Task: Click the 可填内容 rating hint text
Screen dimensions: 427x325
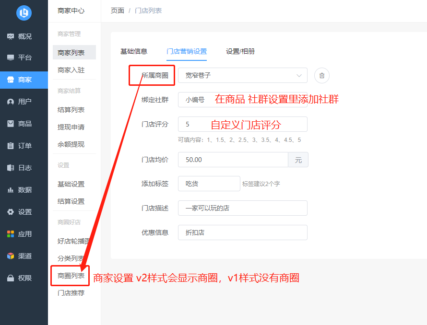Action: pyautogui.click(x=239, y=140)
